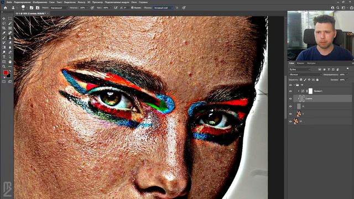Image resolution: width=354 pixels, height=199 pixels.
Task: Select the Lasso tool
Action: (4, 23)
